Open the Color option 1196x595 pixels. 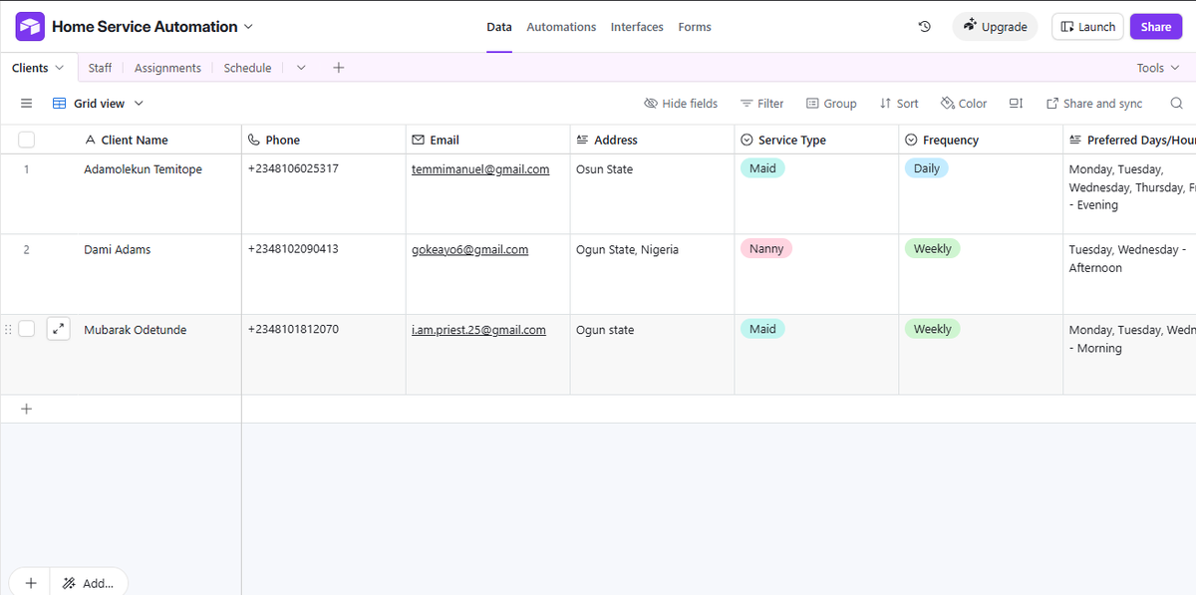pyautogui.click(x=964, y=104)
